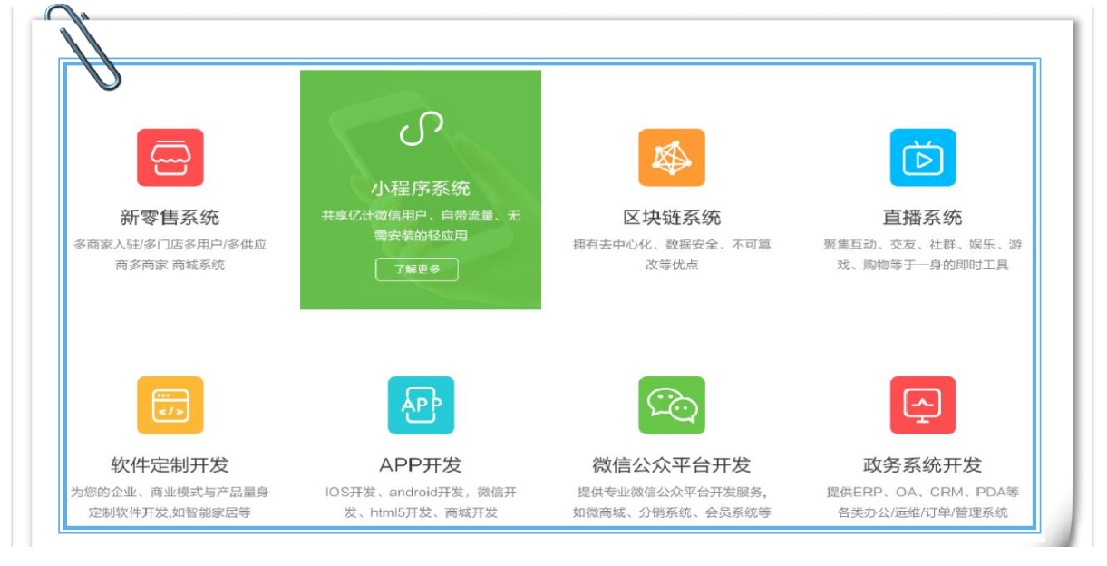The width and height of the screenshot is (1107, 566).
Task: Click the mini program S-shaped logo icon
Action: click(x=421, y=129)
